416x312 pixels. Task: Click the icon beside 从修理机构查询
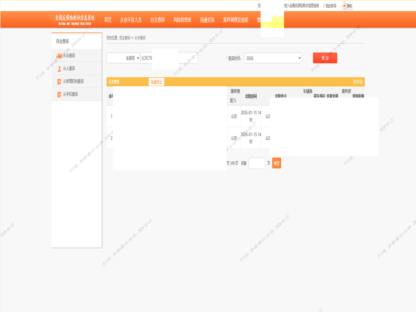pyautogui.click(x=59, y=82)
